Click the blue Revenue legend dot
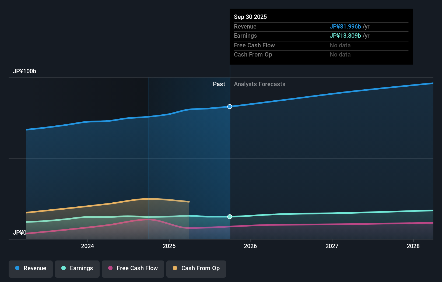 [x=17, y=268]
